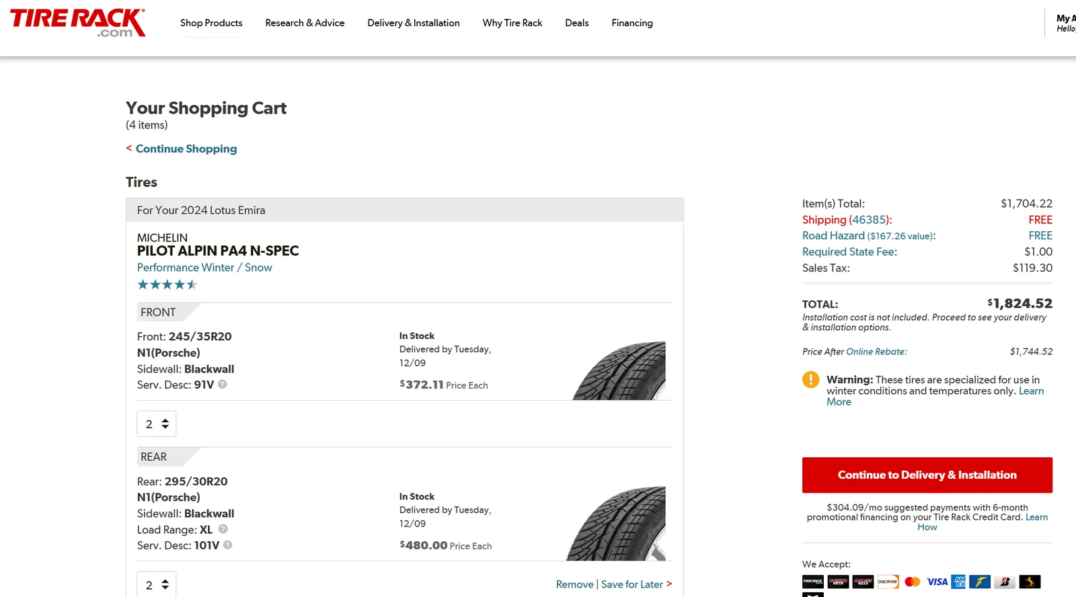This screenshot has width=1076, height=597.
Task: Open the Shop Products menu
Action: tap(211, 23)
